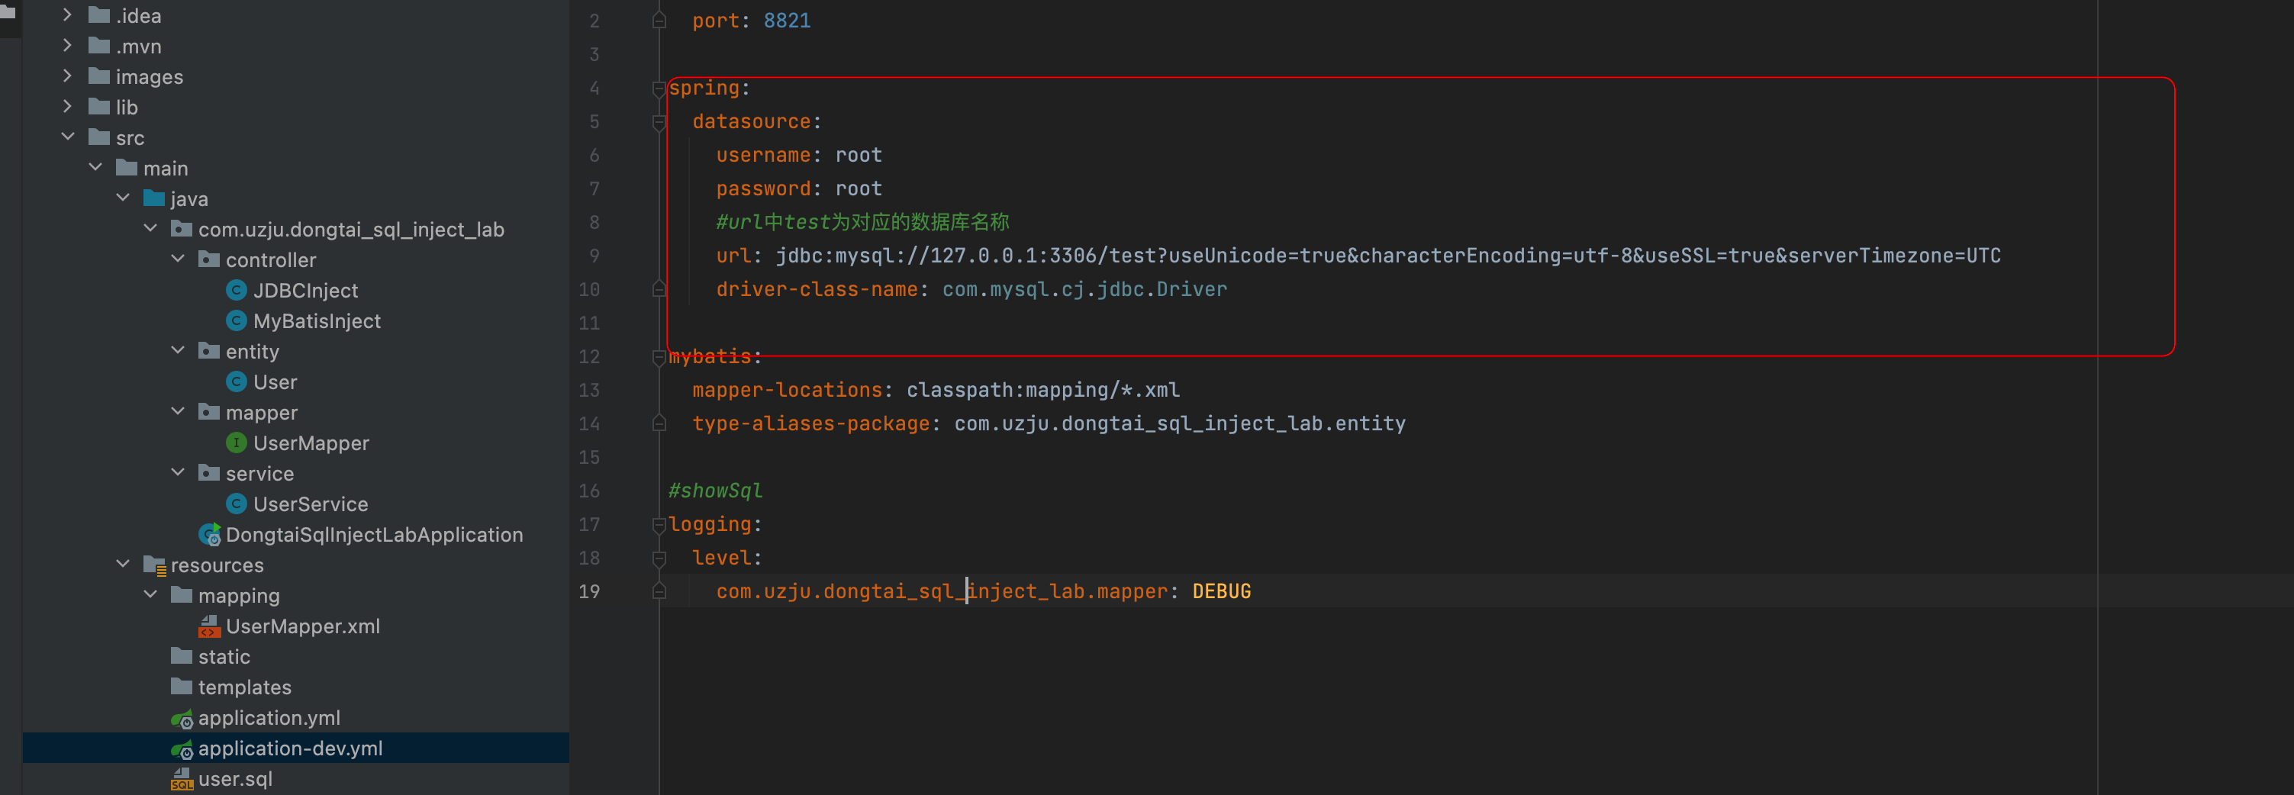Click the UserMapper.xml file icon
The image size is (2294, 795).
[x=209, y=626]
